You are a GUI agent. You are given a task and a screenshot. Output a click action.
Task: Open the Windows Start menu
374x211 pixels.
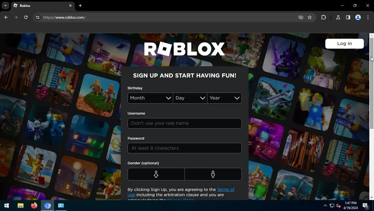pos(7,206)
